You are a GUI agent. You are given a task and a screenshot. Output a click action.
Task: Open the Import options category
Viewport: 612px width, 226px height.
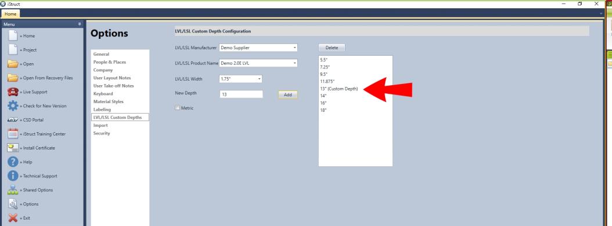(100, 126)
